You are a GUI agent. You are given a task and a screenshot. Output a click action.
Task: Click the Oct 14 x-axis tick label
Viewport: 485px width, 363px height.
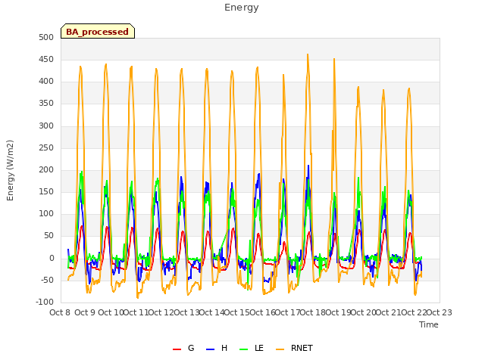pos(211,312)
